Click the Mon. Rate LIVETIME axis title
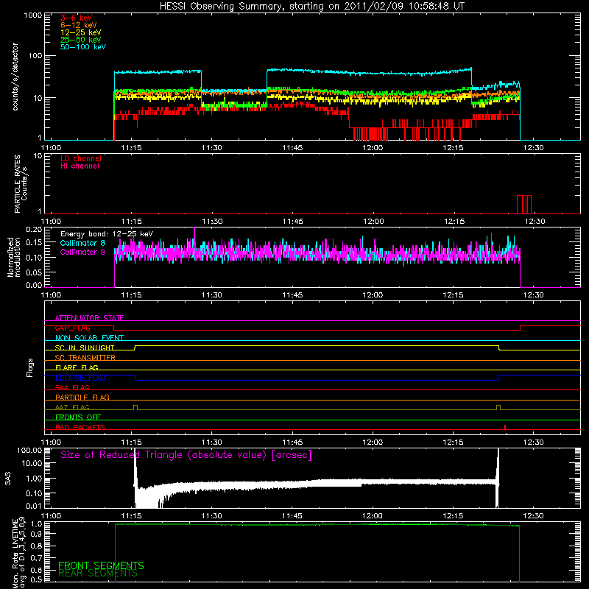The image size is (589, 589). point(19,554)
